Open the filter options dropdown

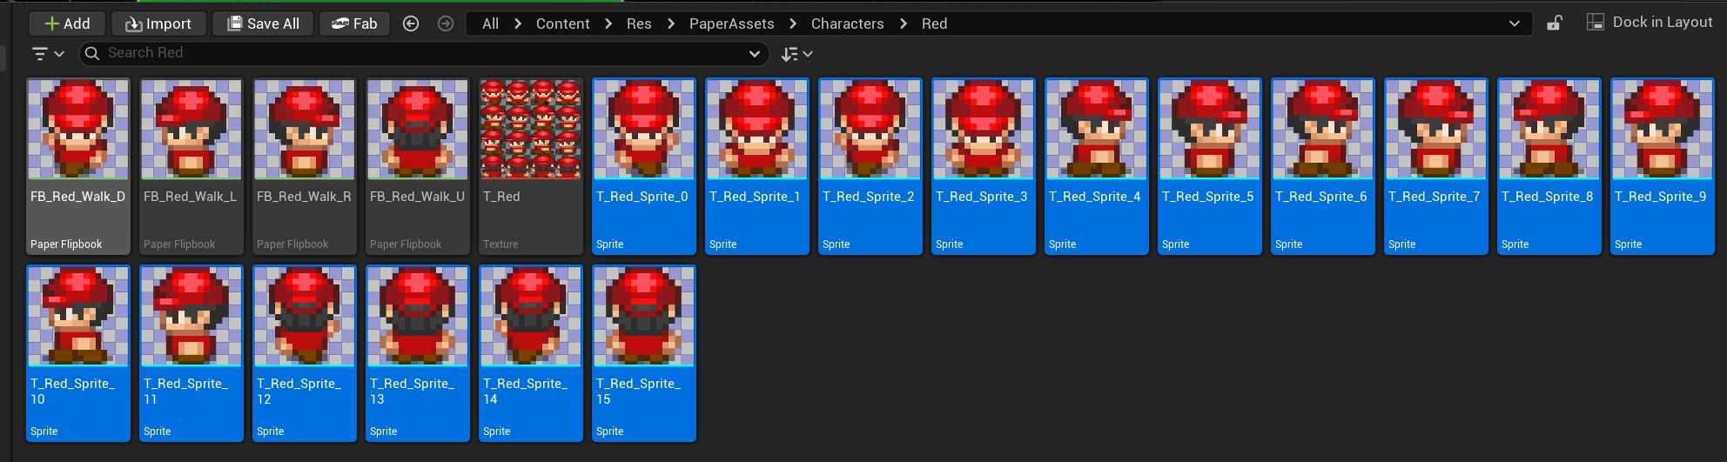(x=48, y=54)
